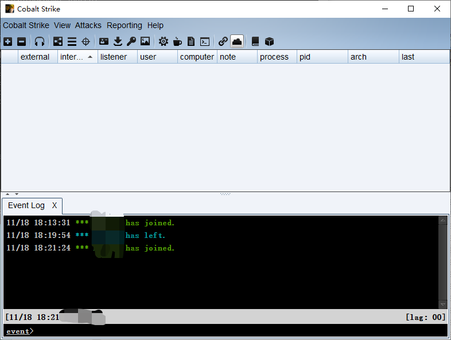Close the Event Log tab with X
Screen dimensions: 451x340
pyautogui.click(x=55, y=205)
